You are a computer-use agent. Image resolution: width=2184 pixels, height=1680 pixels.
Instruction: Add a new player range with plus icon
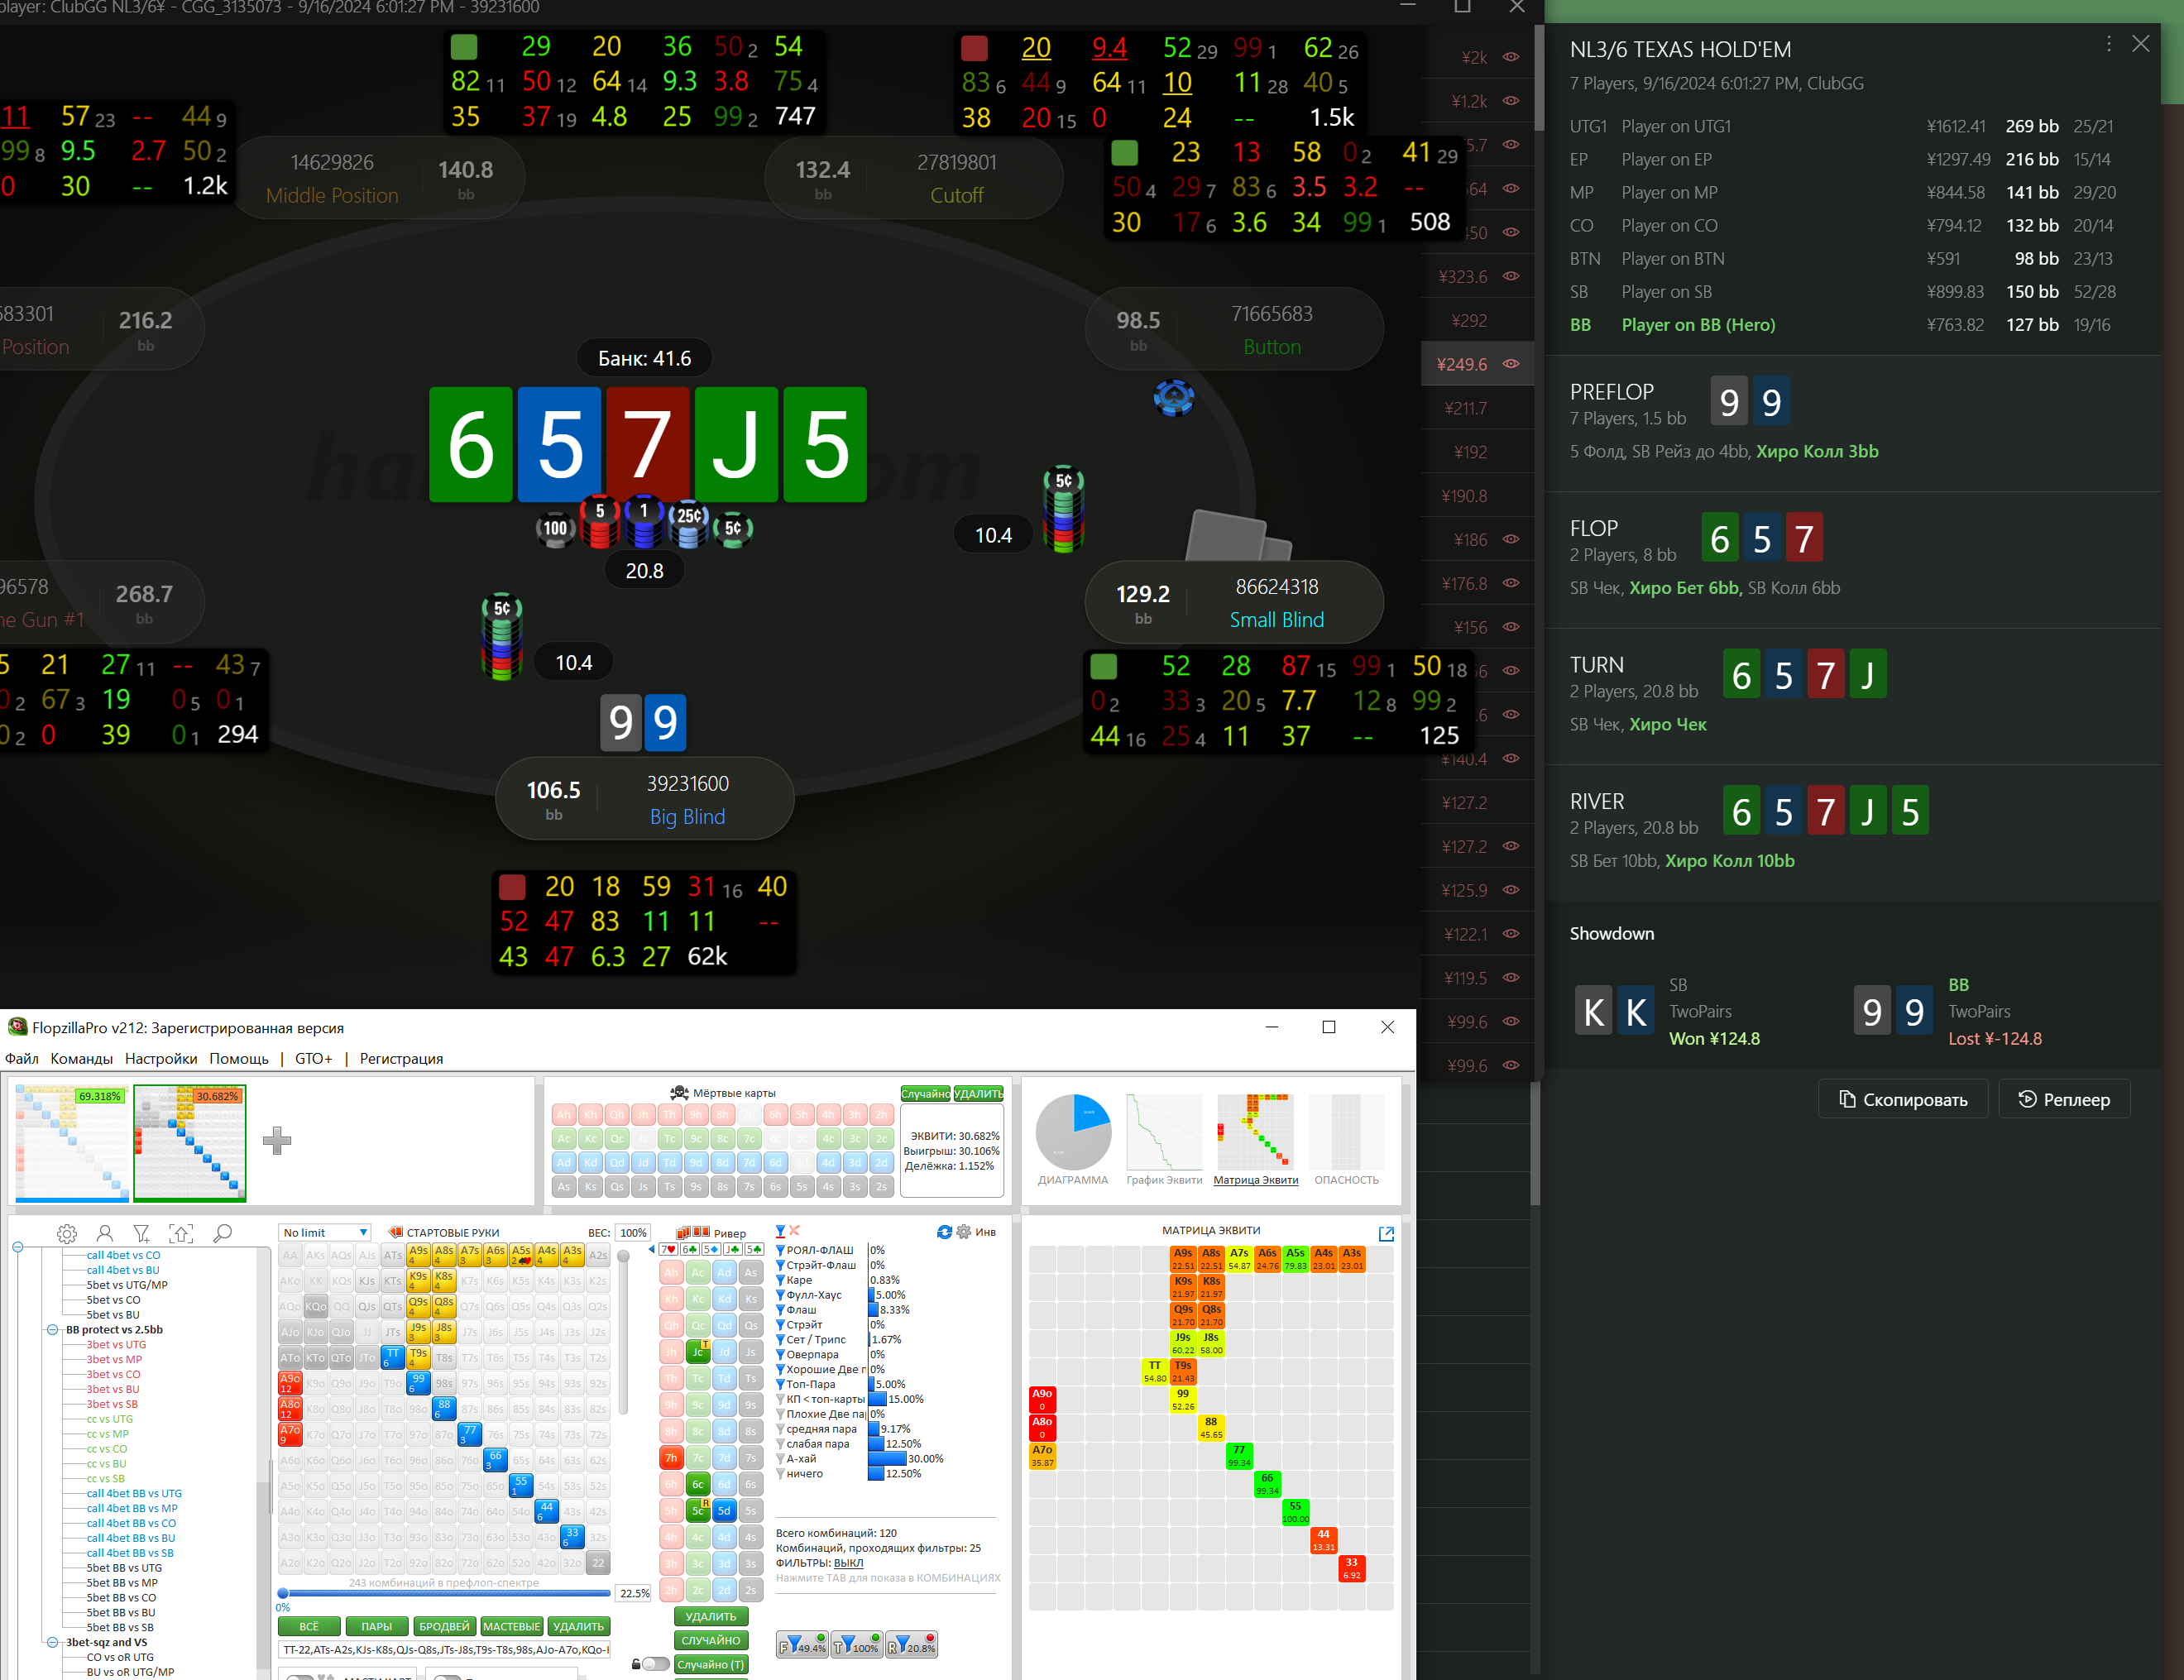(x=277, y=1140)
